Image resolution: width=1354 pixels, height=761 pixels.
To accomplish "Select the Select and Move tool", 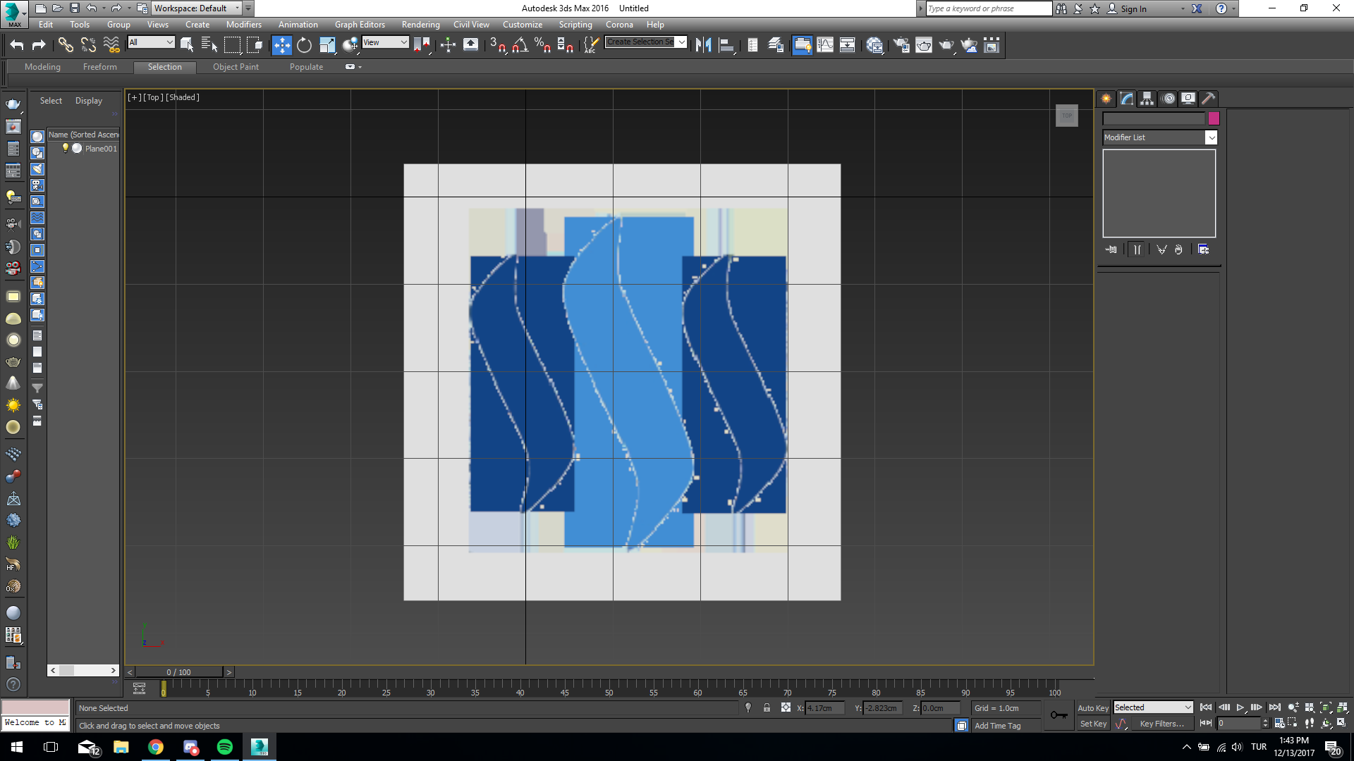I will 281,45.
